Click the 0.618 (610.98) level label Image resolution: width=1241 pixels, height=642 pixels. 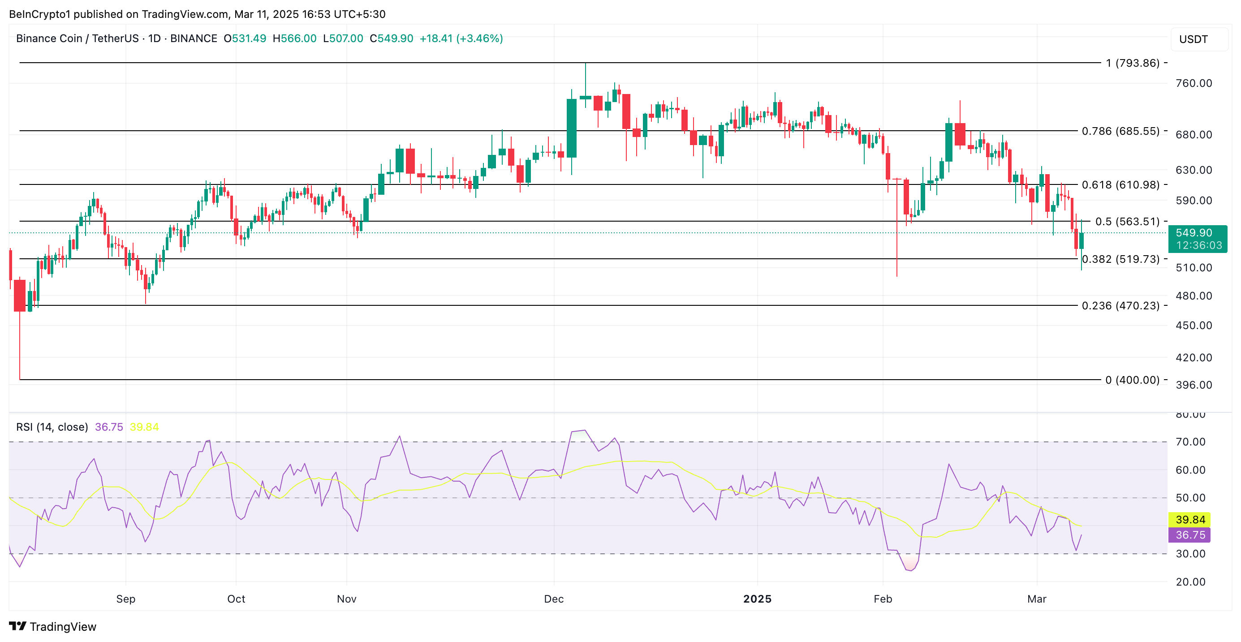(x=1120, y=185)
